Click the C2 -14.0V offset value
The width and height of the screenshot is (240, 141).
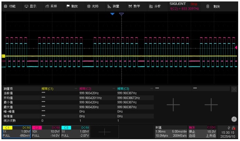(55, 136)
